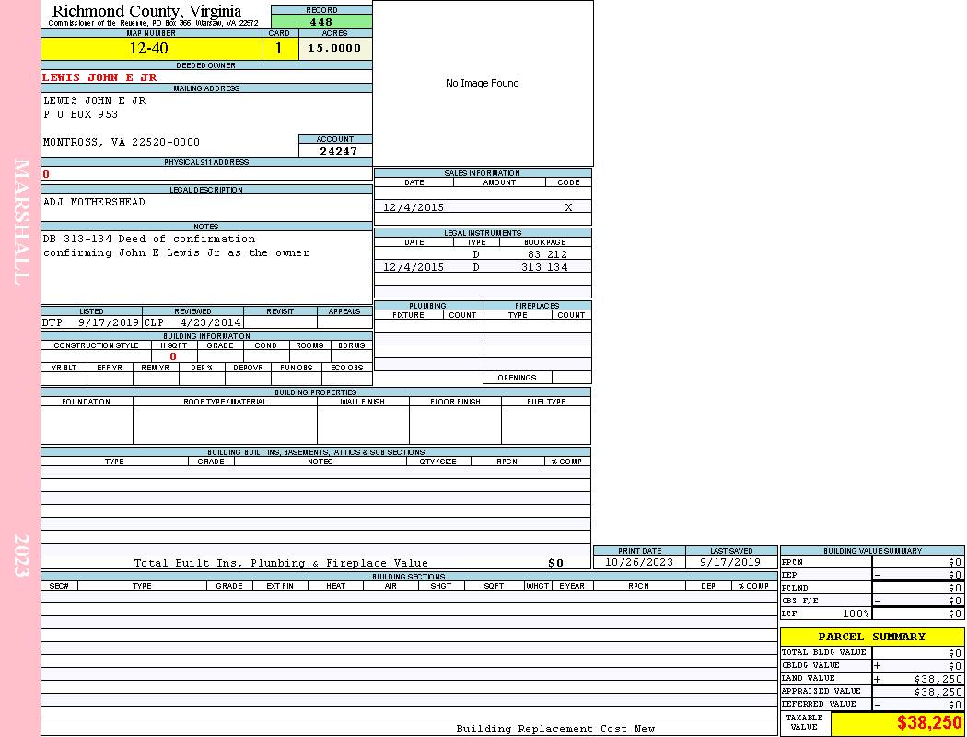The width and height of the screenshot is (967, 737).
Task: Click legal instrument book page 83 212
Action: click(x=546, y=254)
